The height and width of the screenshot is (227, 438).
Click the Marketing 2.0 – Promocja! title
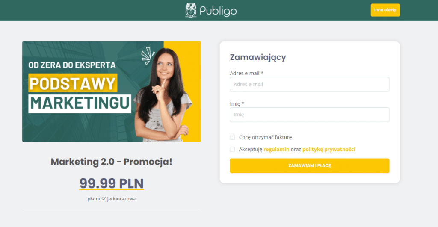point(112,162)
